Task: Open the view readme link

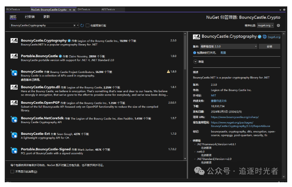Action: pyautogui.click(x=218, y=101)
